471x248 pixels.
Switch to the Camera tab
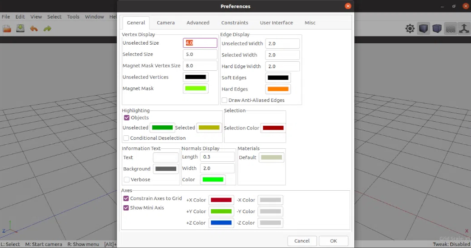[166, 23]
